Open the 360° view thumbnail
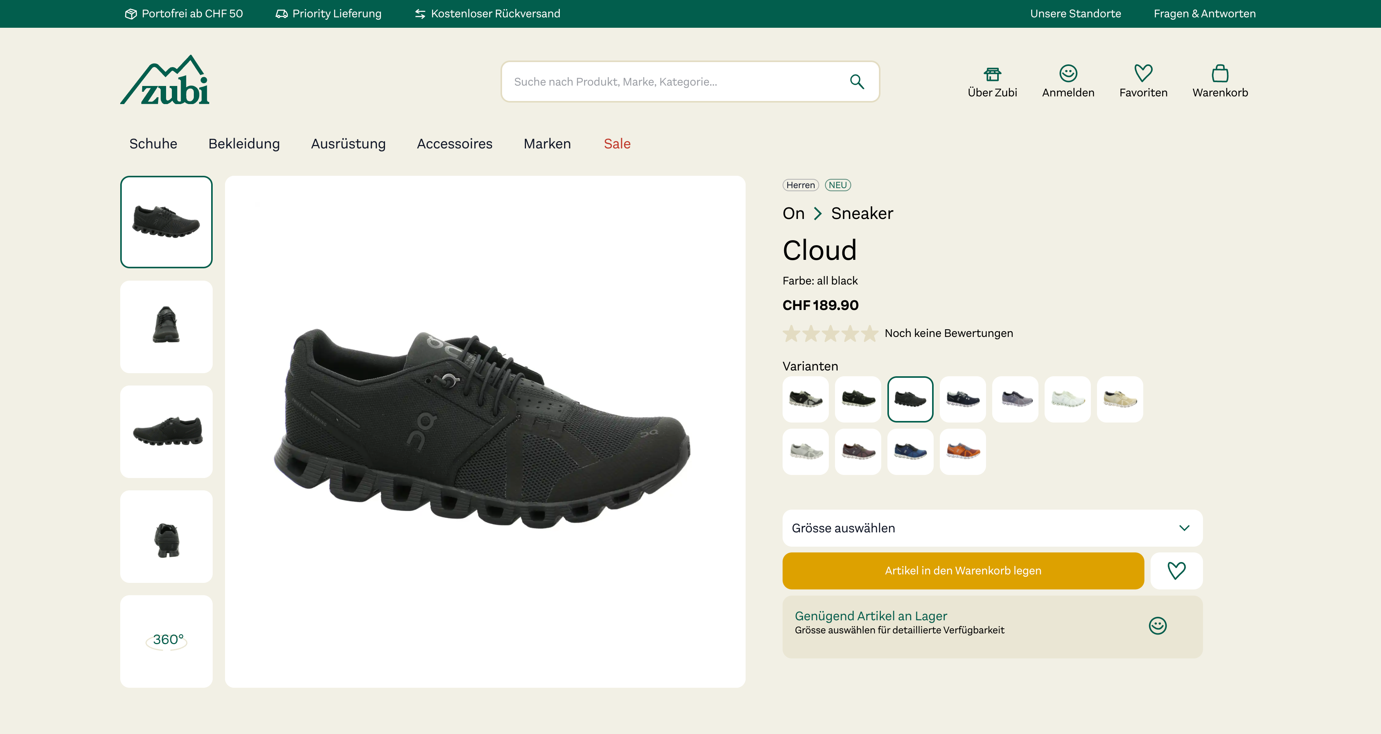 pyautogui.click(x=166, y=641)
